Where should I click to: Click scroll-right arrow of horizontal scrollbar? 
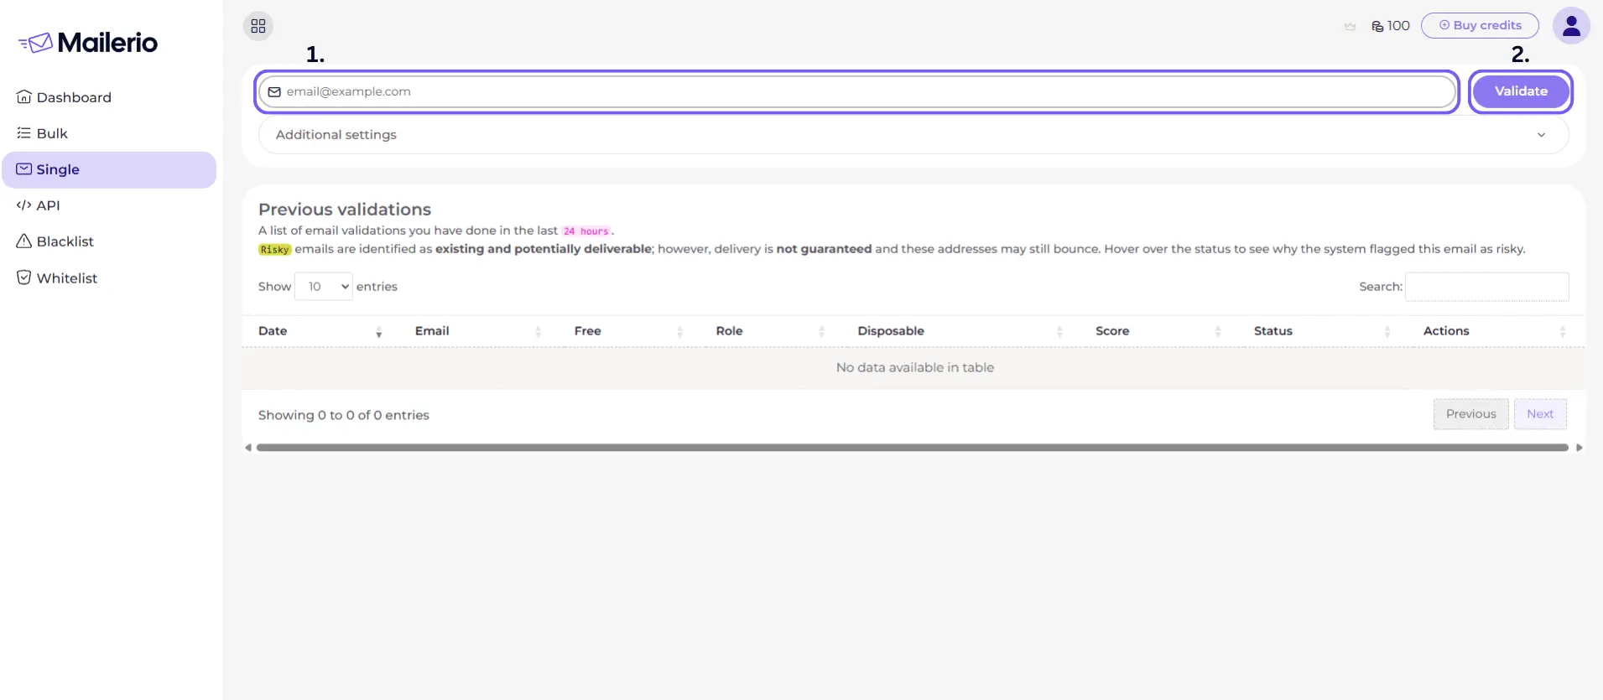[1580, 448]
